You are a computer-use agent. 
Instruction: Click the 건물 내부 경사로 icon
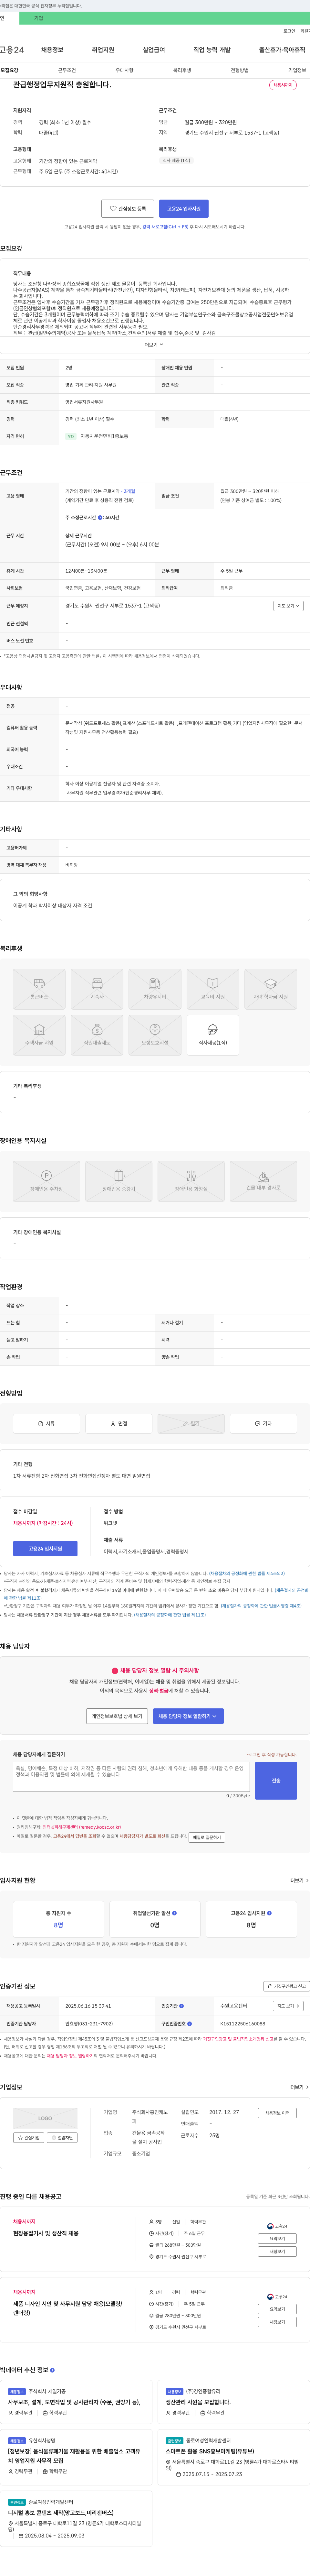(x=263, y=1181)
